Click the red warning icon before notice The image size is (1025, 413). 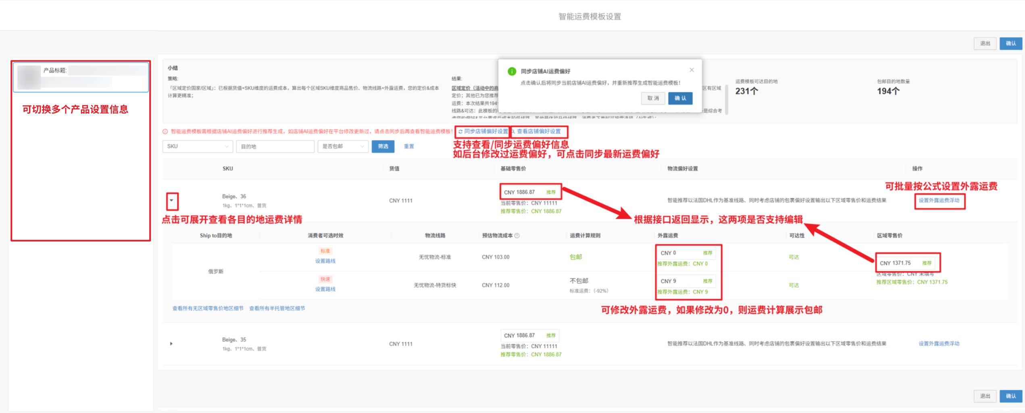click(x=165, y=132)
